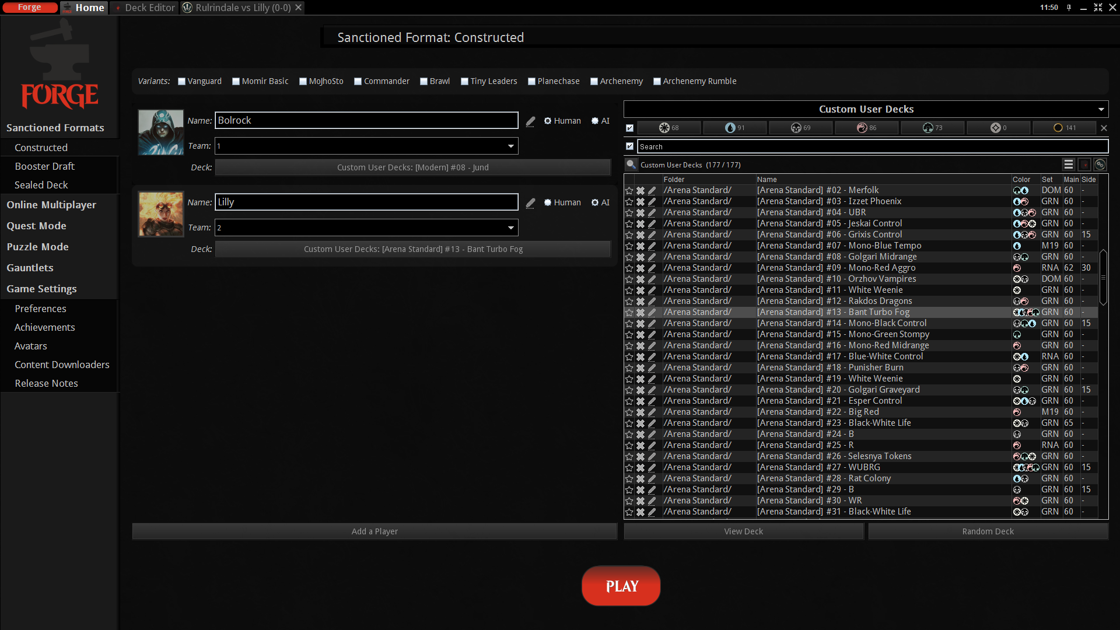Viewport: 1120px width, 630px height.
Task: Expand the Custom User Decks type dropdown
Action: click(866, 109)
